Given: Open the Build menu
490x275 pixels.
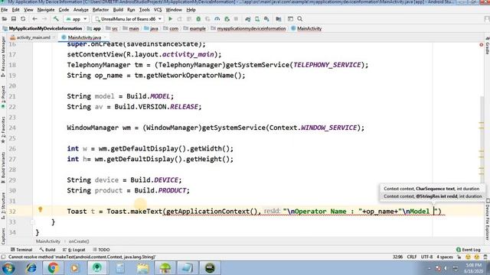Looking at the screenshot, I should coord(118,10).
